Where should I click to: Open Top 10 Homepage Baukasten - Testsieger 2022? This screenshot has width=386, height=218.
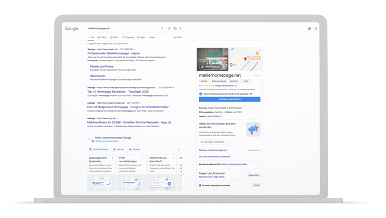click(118, 92)
